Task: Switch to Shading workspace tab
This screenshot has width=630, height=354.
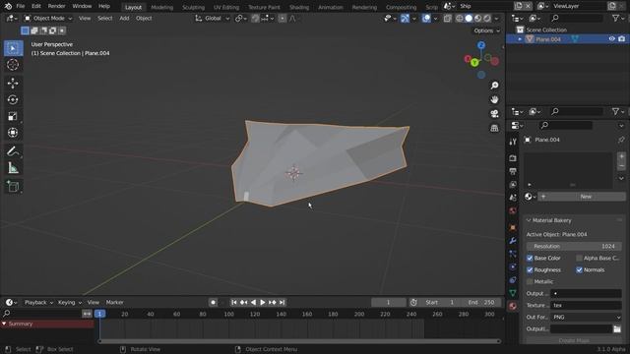Action: [299, 7]
